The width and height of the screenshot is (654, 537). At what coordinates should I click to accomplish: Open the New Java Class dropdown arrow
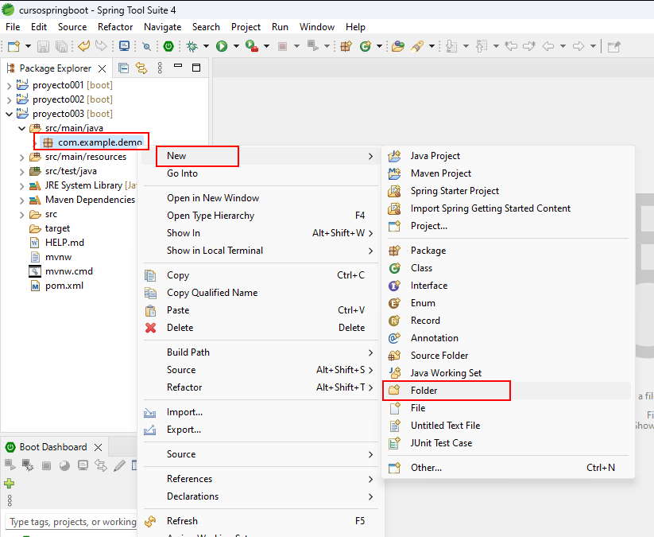coord(379,46)
